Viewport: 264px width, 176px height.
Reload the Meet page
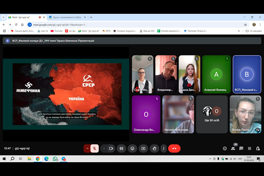pyautogui.click(x=16, y=25)
